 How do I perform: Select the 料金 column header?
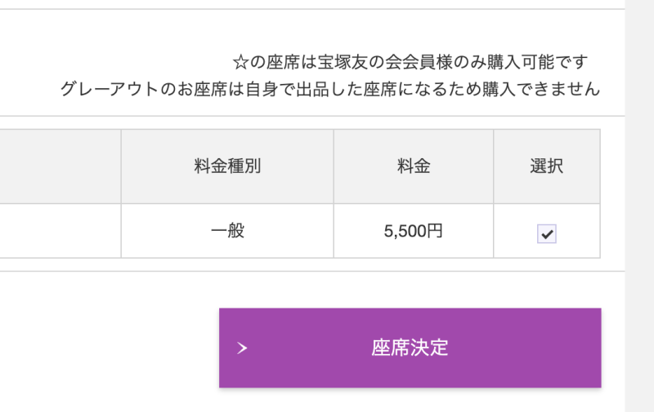tap(414, 166)
